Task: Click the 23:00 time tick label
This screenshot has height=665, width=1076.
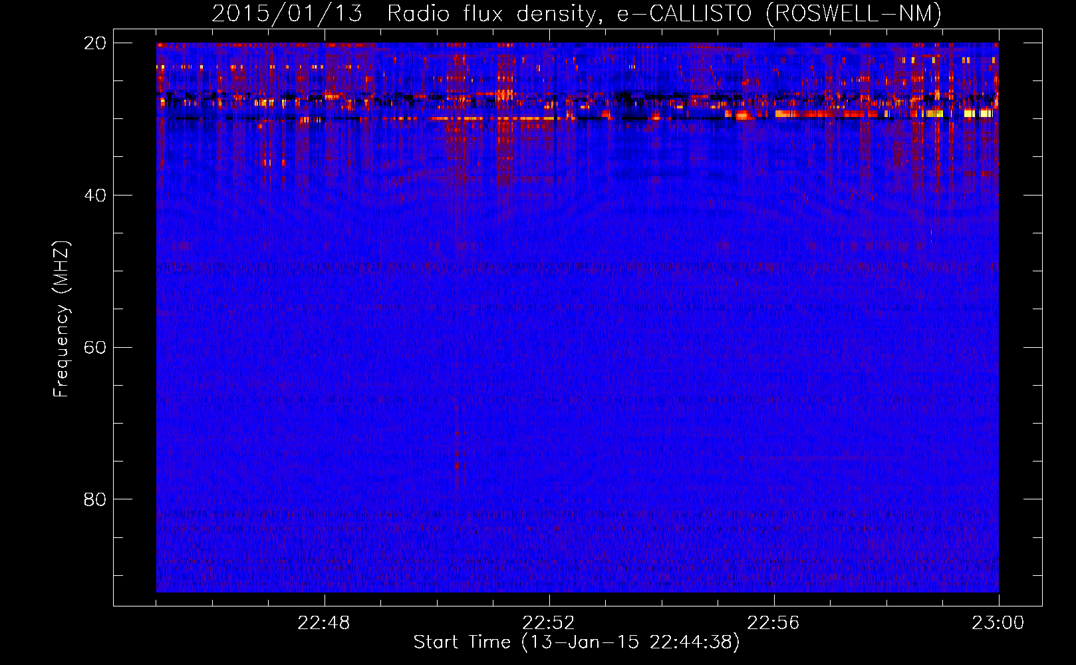Action: 998,623
